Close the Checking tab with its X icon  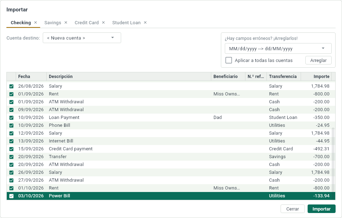click(x=36, y=22)
